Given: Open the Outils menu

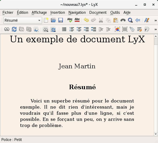Looking at the screenshot, I should click(x=115, y=12).
